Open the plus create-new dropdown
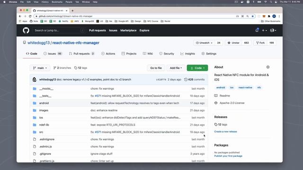Screen dimensions: 303x170 tap(264, 30)
